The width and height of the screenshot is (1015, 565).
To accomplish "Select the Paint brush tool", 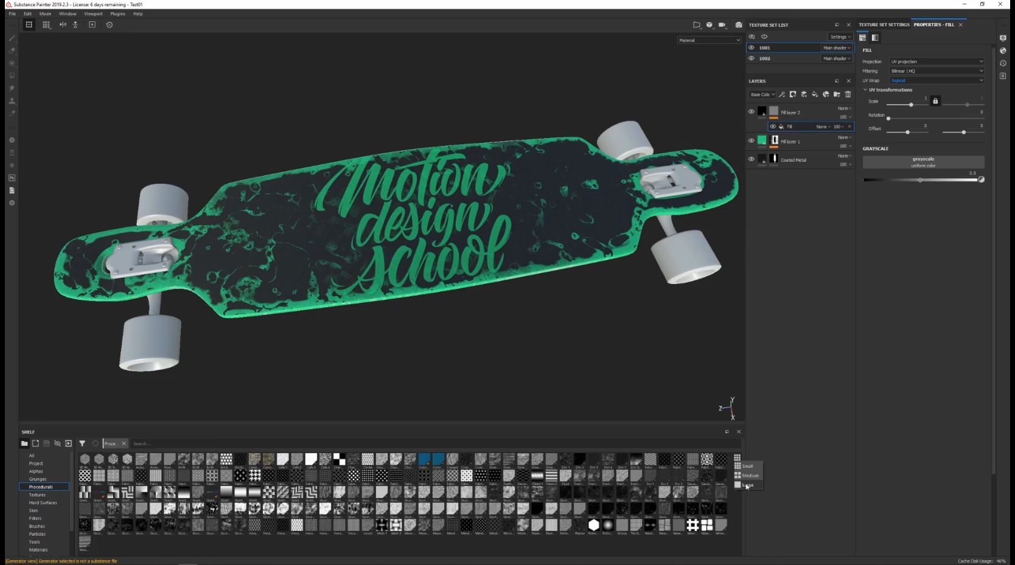I will tap(12, 38).
